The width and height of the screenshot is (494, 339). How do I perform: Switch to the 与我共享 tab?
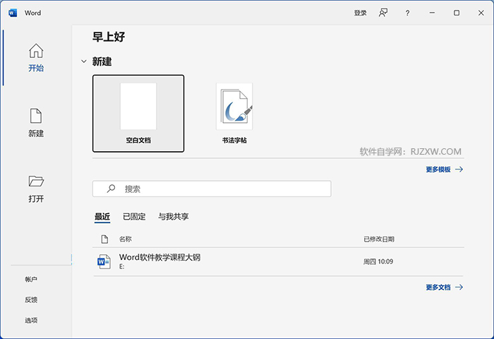(174, 217)
